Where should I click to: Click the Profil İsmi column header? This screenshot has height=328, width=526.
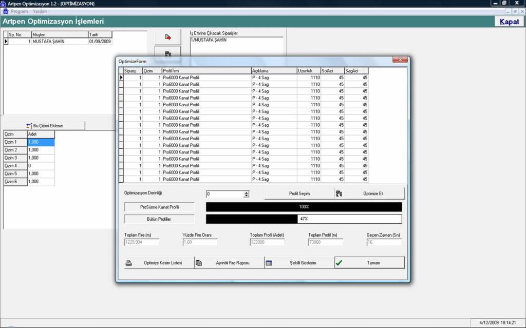205,70
